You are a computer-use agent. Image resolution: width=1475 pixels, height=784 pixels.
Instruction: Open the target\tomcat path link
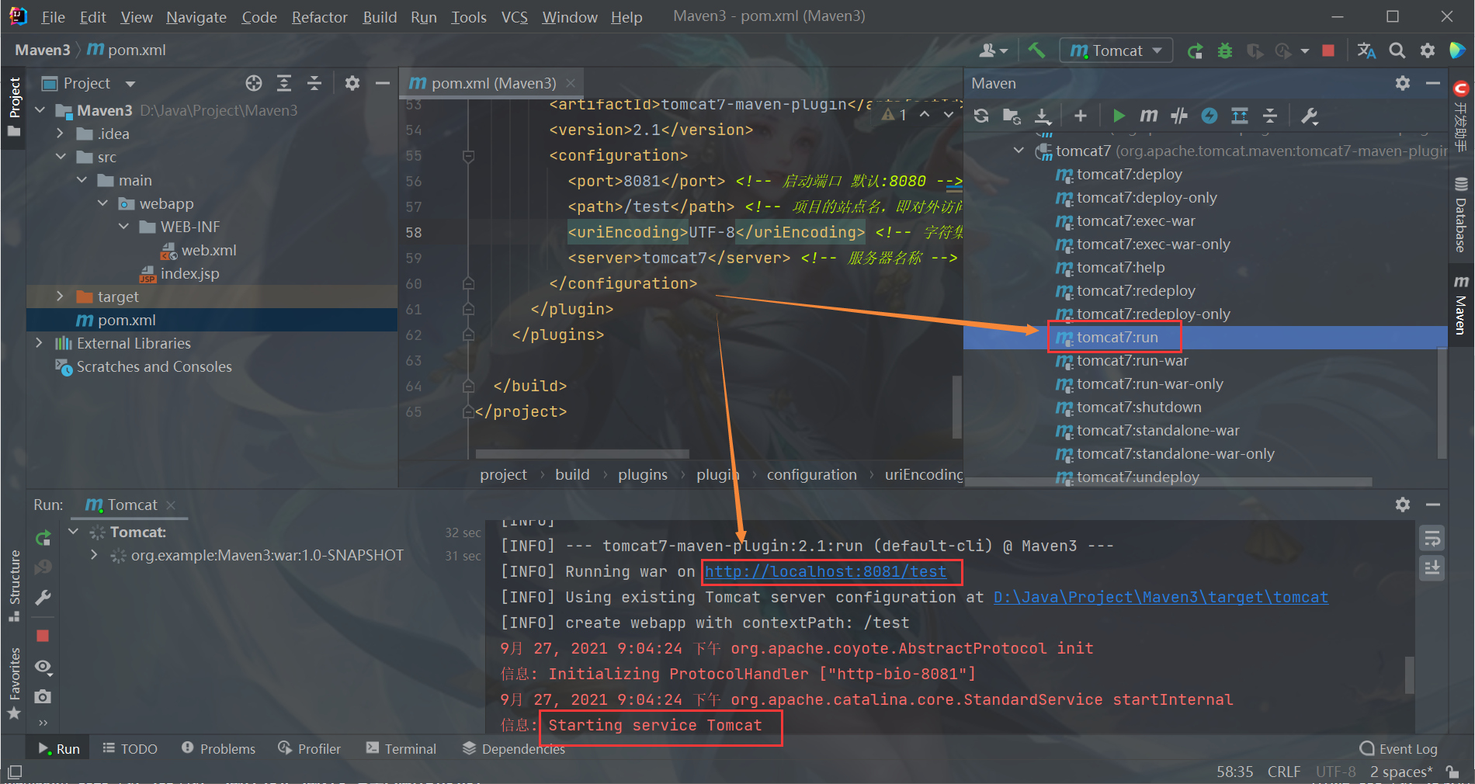click(x=1161, y=598)
